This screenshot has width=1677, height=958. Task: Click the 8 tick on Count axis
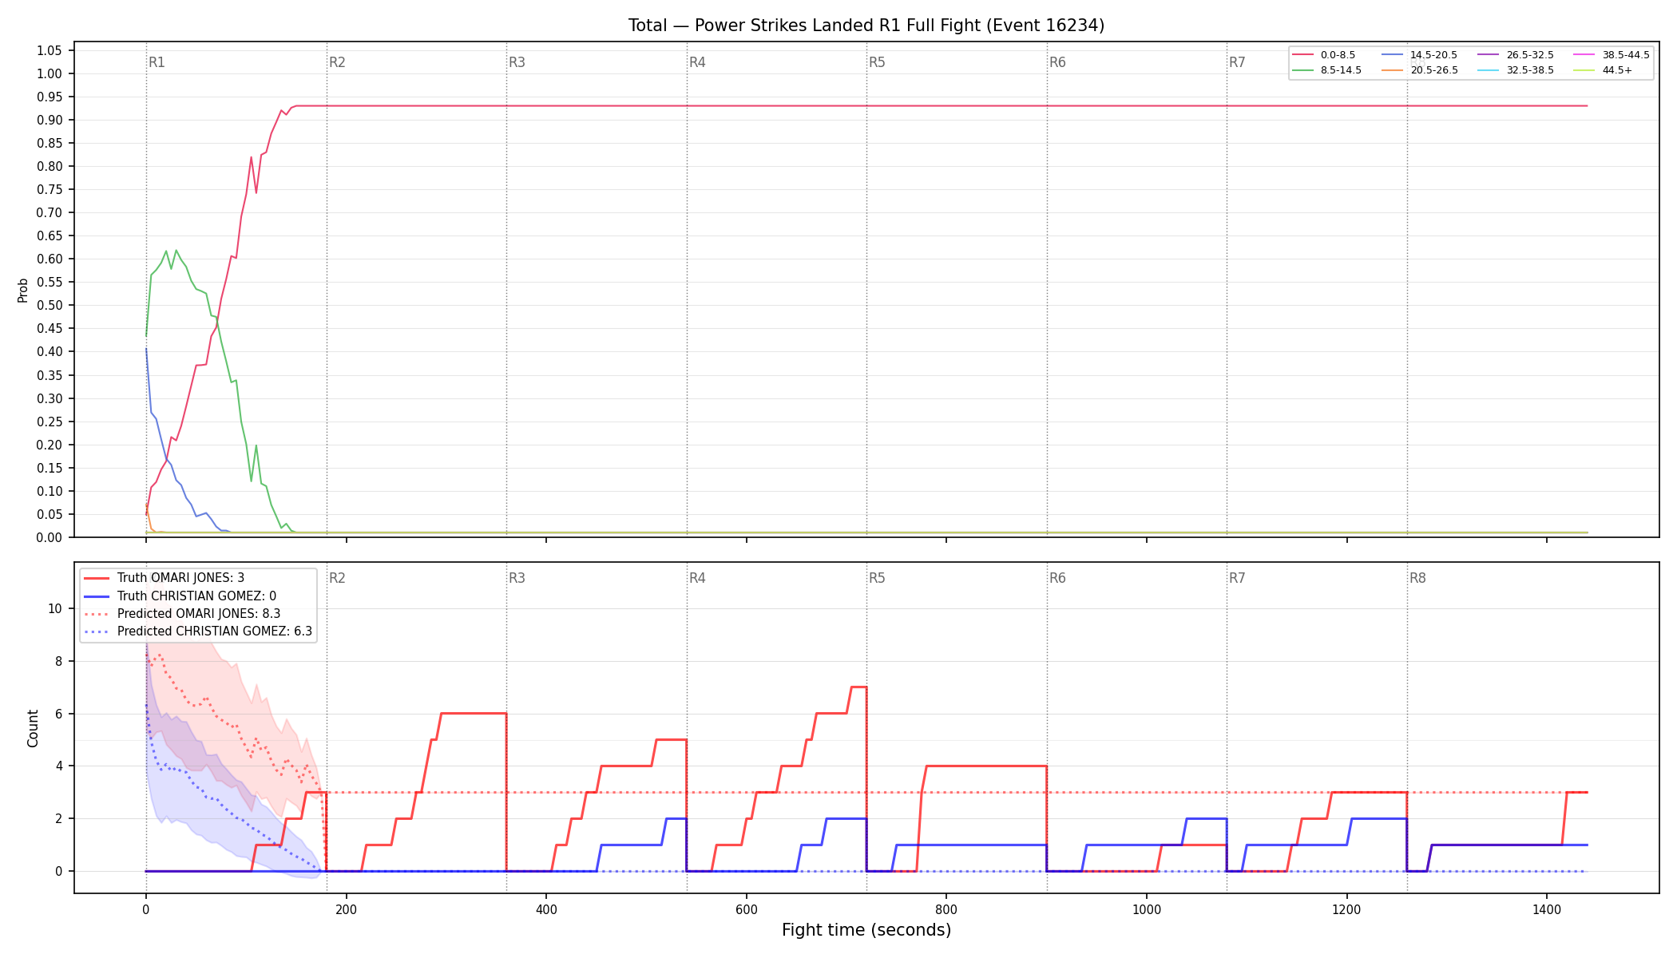[x=58, y=661]
